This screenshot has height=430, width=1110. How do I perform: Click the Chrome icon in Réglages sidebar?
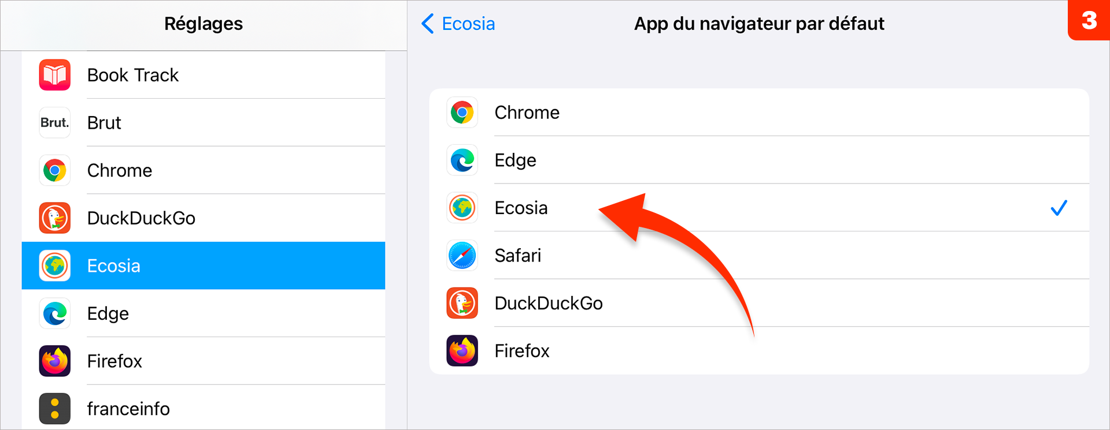pos(55,170)
